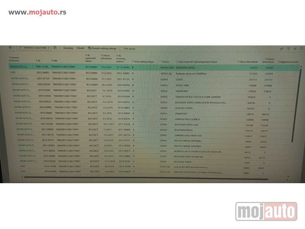Open EHOM AUTO D... link in first row
The image size is (305, 229).
pyautogui.click(x=19, y=66)
